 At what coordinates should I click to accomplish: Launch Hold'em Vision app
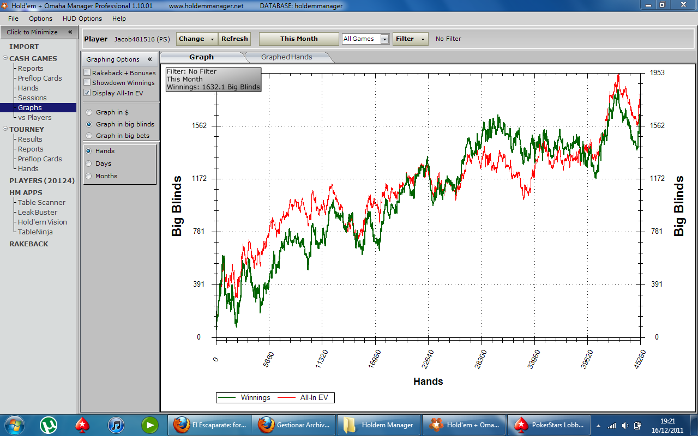pos(43,222)
